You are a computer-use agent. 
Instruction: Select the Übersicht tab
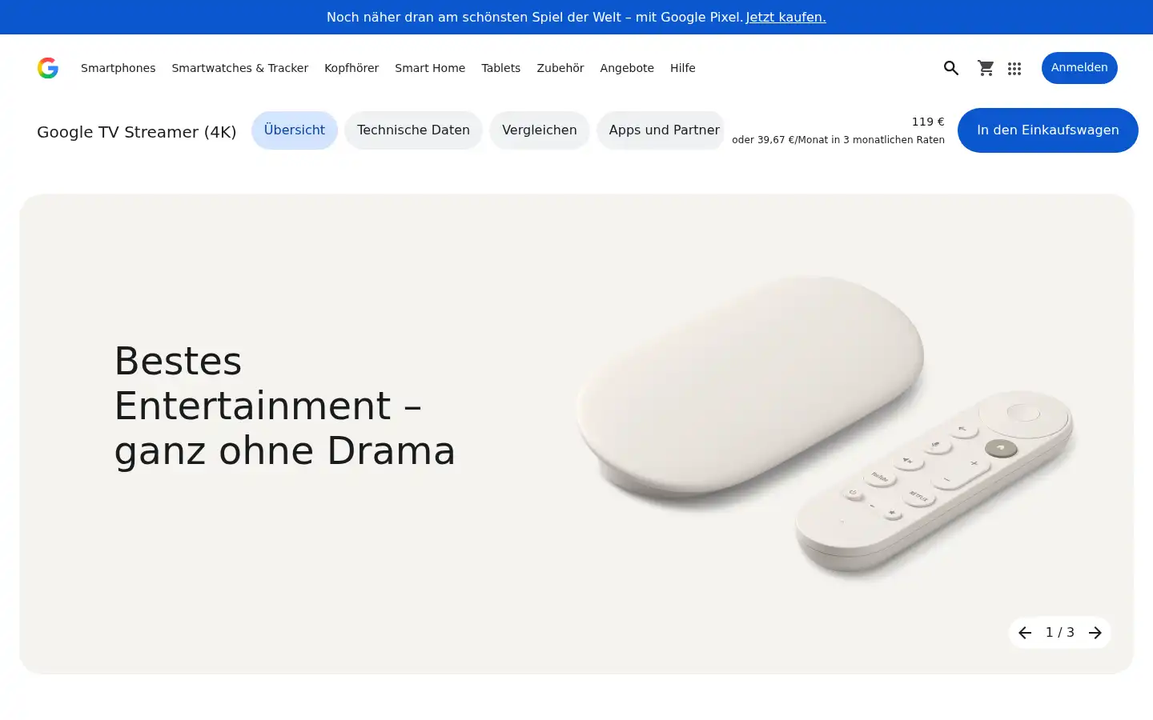[295, 130]
